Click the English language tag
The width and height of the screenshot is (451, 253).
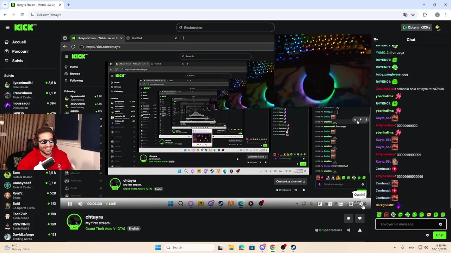point(134,228)
